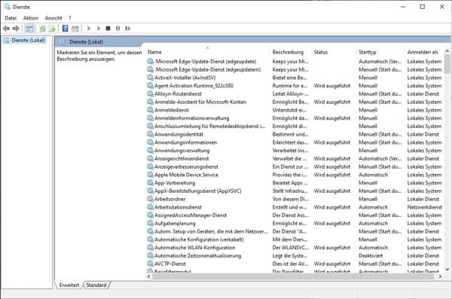Click the Pause service icon
This screenshot has height=299, width=452.
(x=118, y=29)
